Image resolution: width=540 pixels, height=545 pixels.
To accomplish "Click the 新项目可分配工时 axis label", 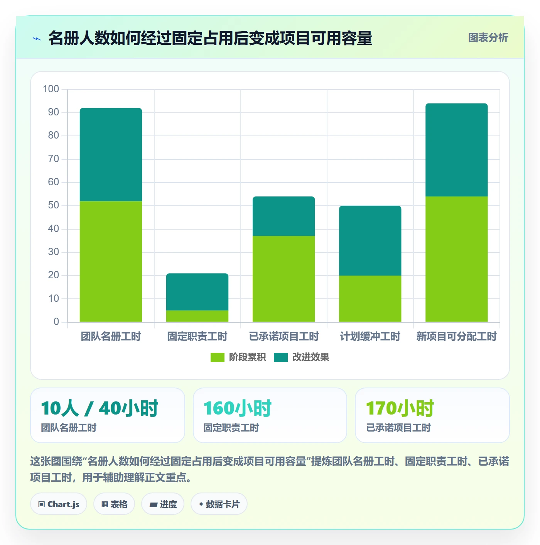I will pyautogui.click(x=456, y=337).
